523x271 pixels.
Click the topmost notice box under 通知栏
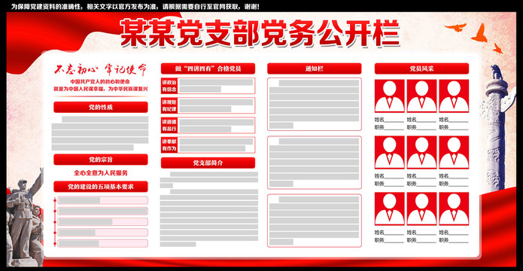(315, 104)
